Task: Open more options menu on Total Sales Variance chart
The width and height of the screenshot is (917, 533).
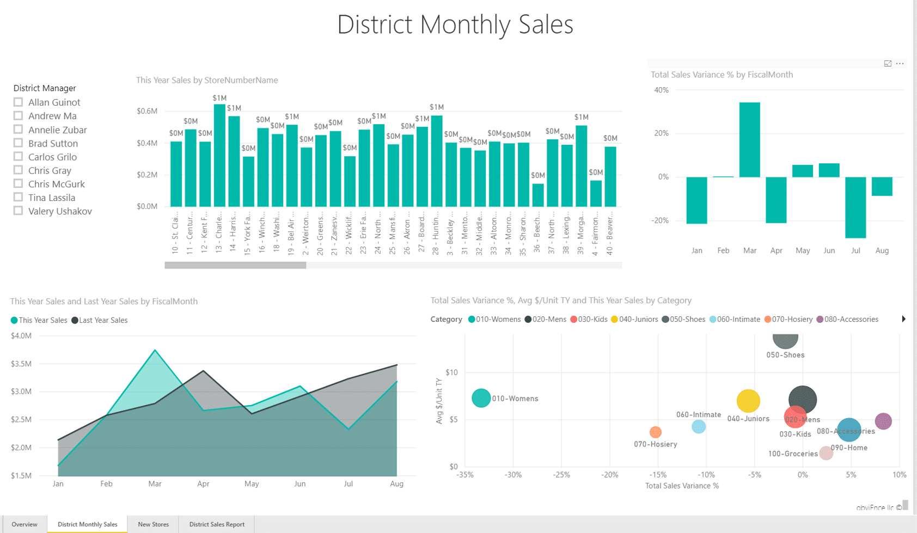Action: [x=900, y=63]
